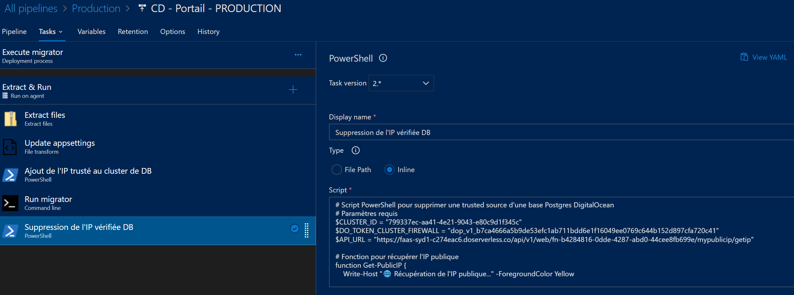Image resolution: width=794 pixels, height=295 pixels.
Task: Switch to the Variables tab
Action: point(91,32)
